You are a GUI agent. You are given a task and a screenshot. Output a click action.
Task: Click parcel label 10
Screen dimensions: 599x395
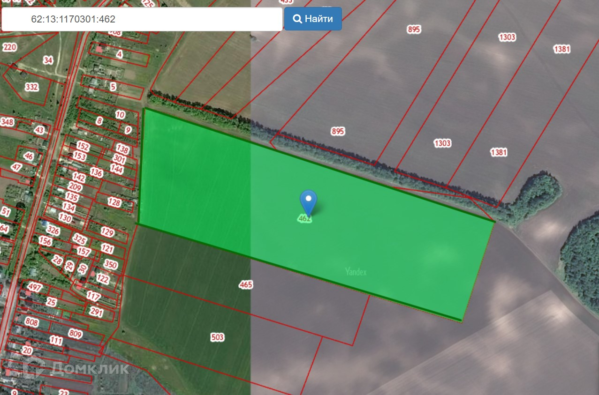pos(120,114)
